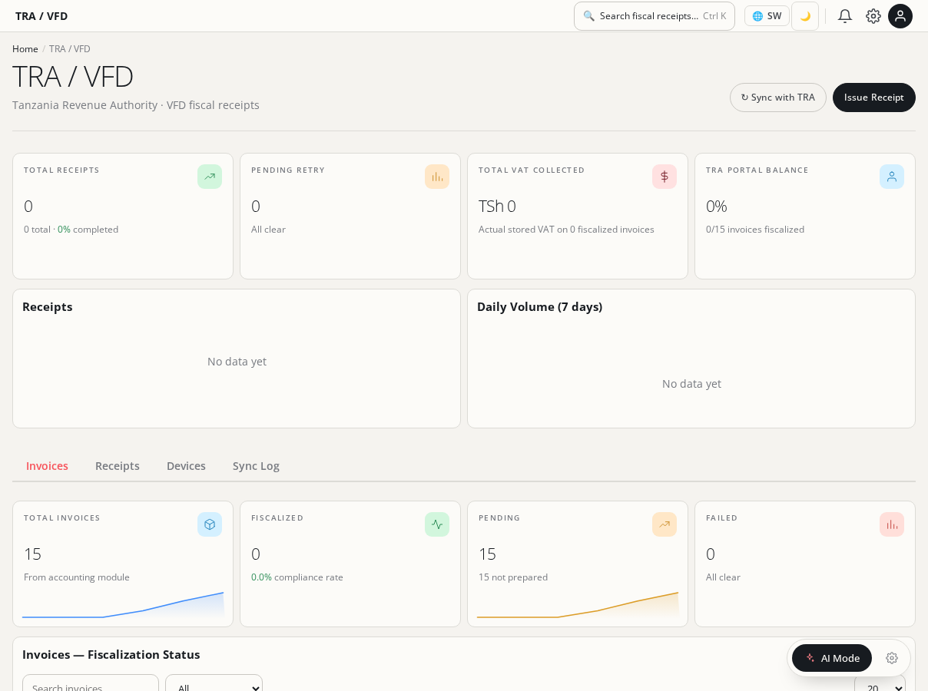The image size is (928, 691).
Task: Click the Pending Retry bar chart icon
Action: coord(437,177)
